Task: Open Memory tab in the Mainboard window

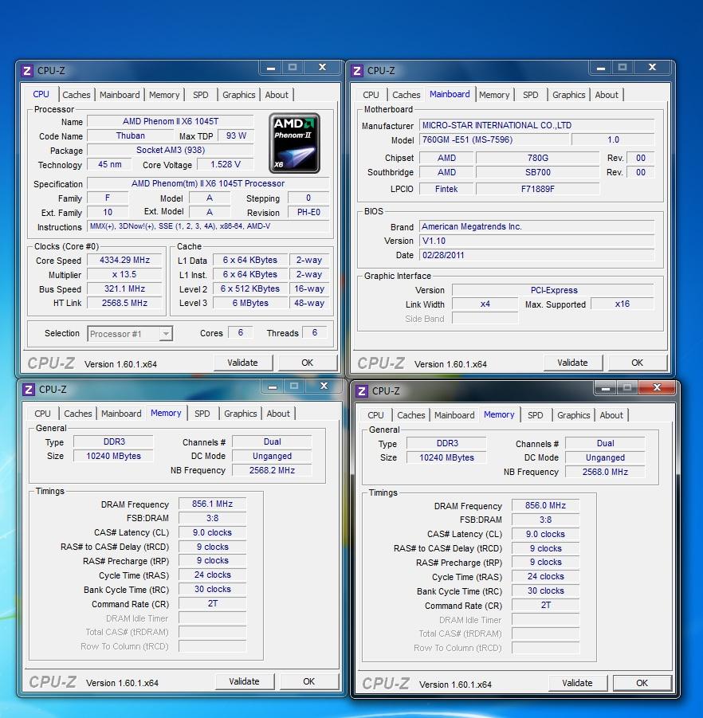Action: 494,95
